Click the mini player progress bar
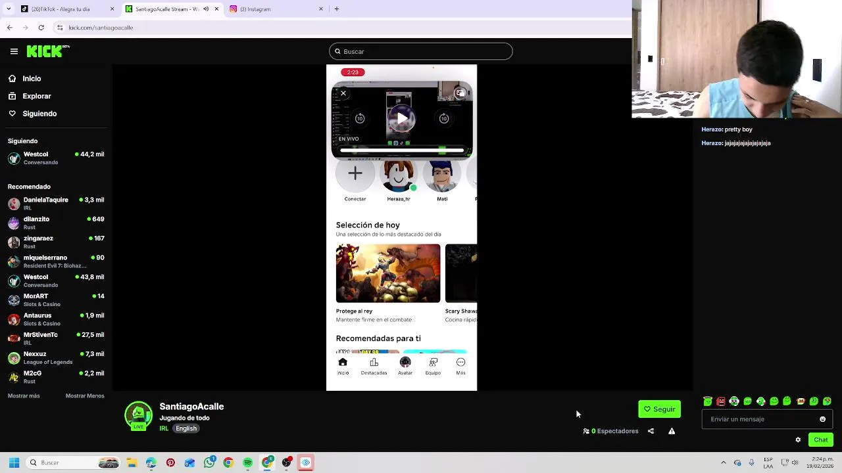842x473 pixels. (x=401, y=150)
